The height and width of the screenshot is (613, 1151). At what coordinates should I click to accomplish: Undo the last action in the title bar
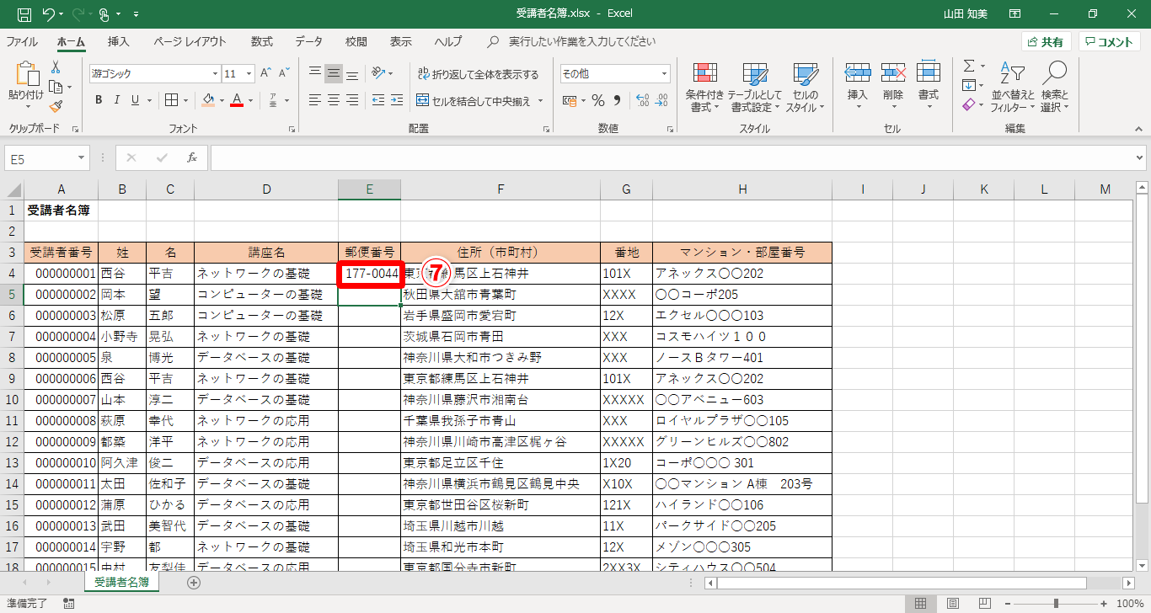coord(49,14)
